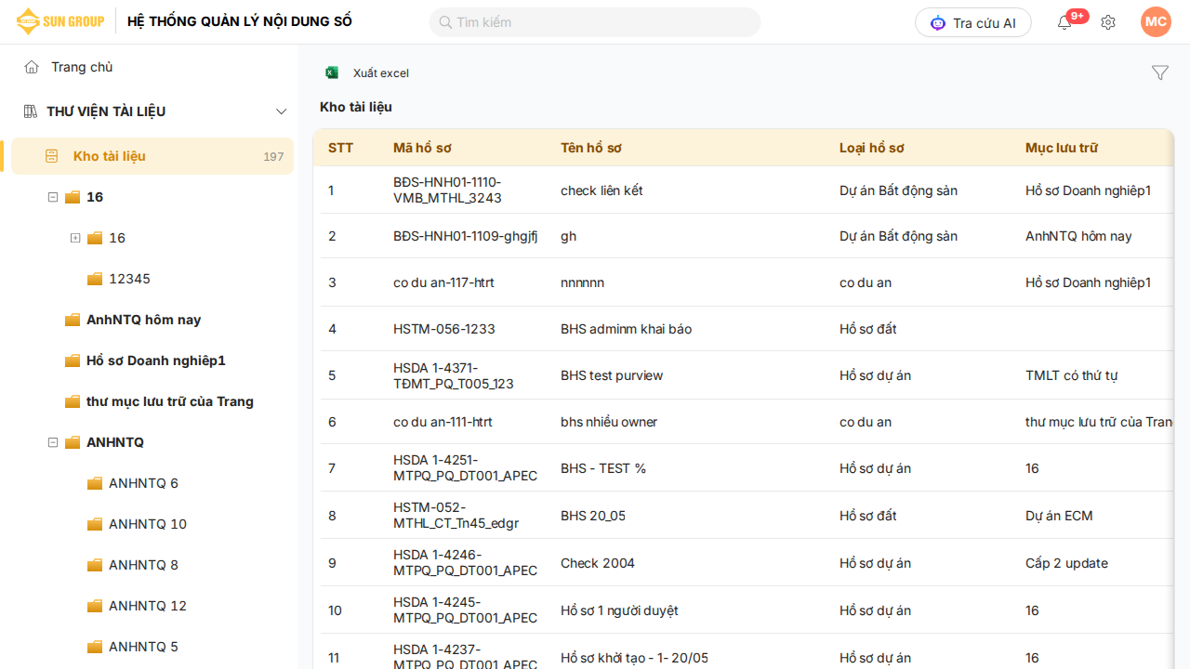Open record BĐS-HNH01-1110-VMB_MTHL_3243
1190x669 pixels.
pyautogui.click(x=447, y=190)
